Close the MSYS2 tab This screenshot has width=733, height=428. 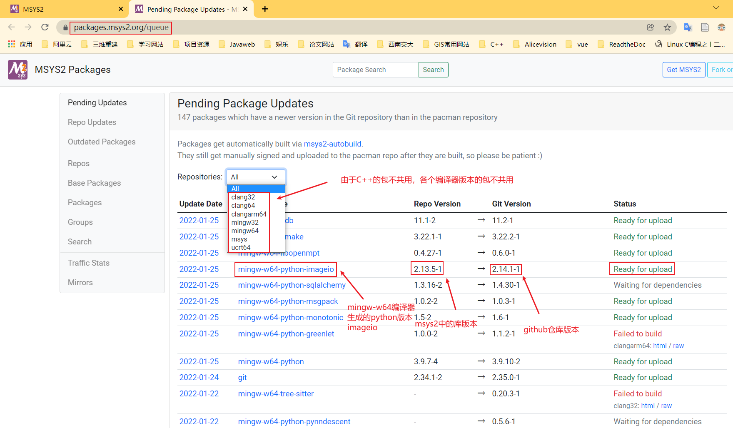[121, 9]
